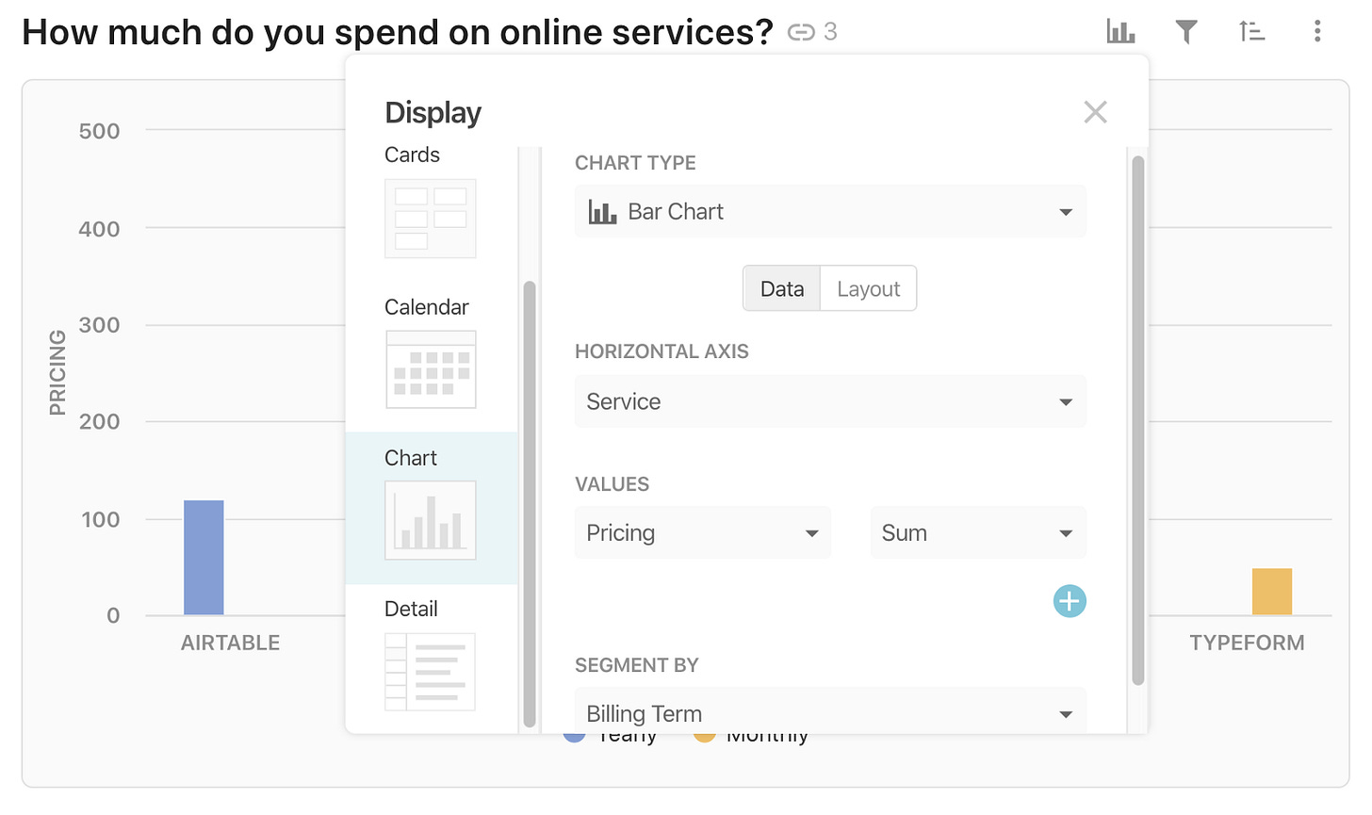Open the three-dot more options menu
This screenshot has height=815, width=1372.
pos(1317,32)
